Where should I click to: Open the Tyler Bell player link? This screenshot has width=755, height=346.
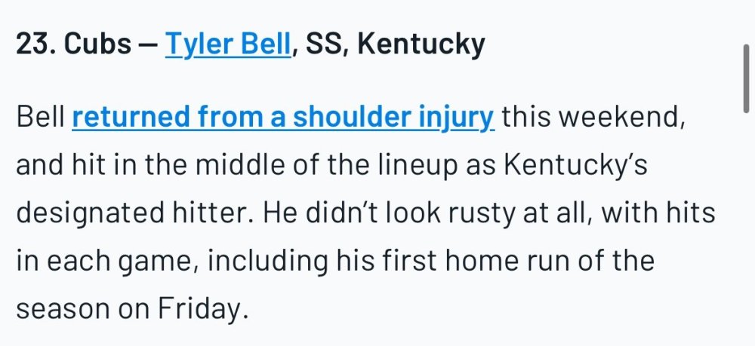227,45
